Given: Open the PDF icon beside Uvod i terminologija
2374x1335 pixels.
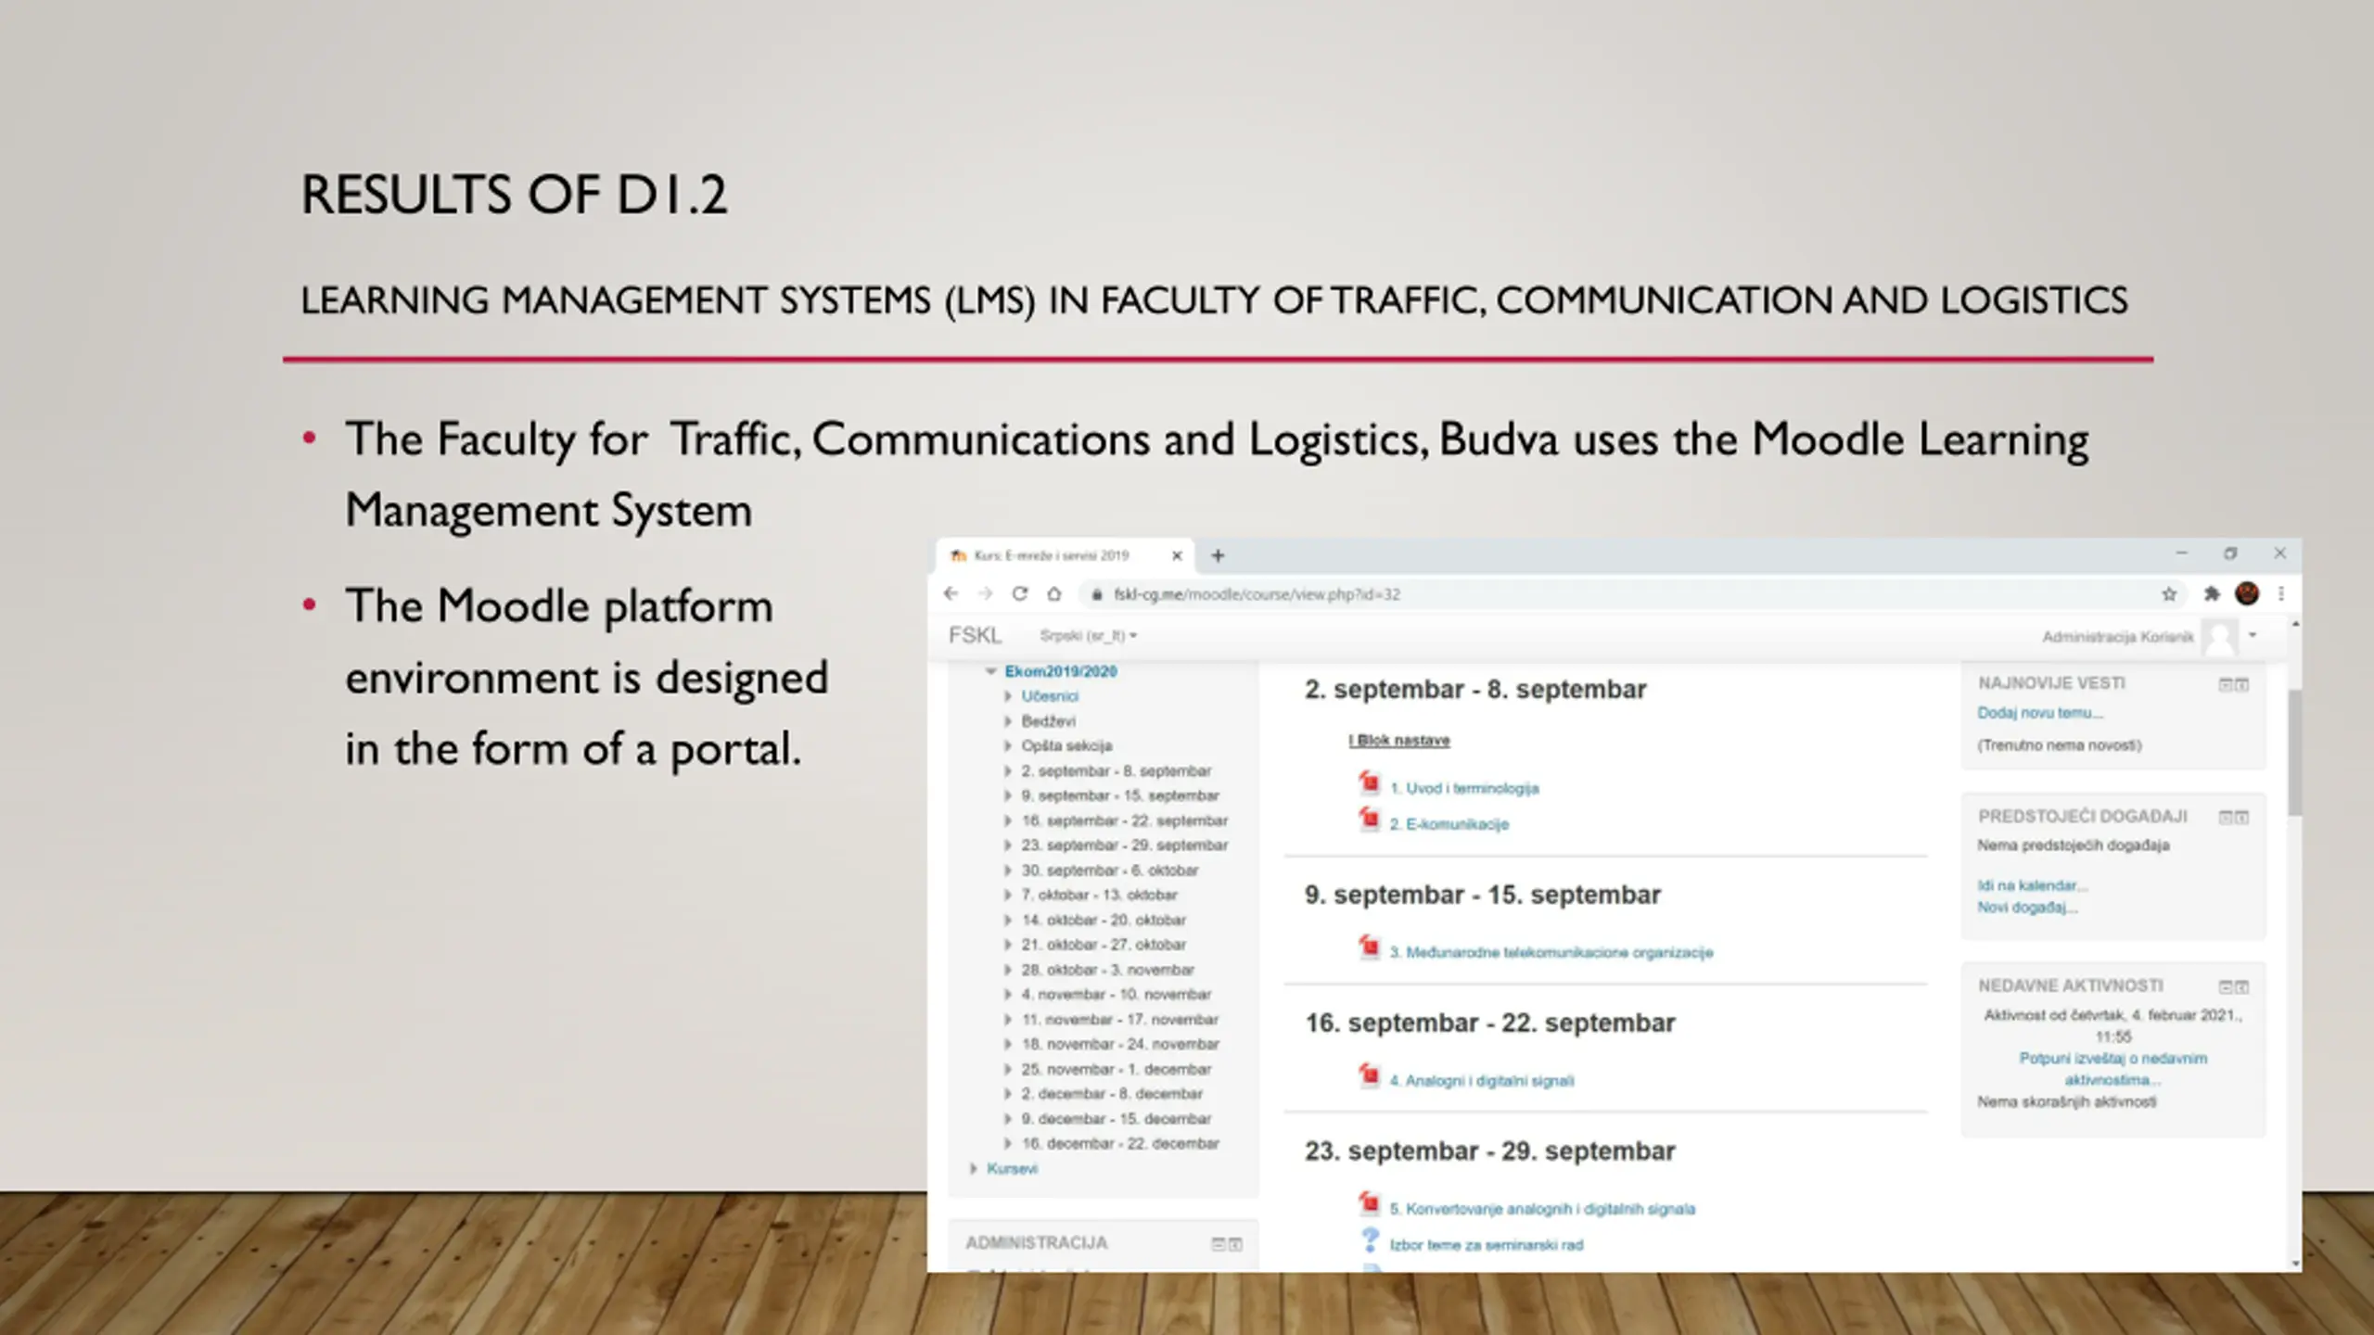Looking at the screenshot, I should tap(1369, 783).
